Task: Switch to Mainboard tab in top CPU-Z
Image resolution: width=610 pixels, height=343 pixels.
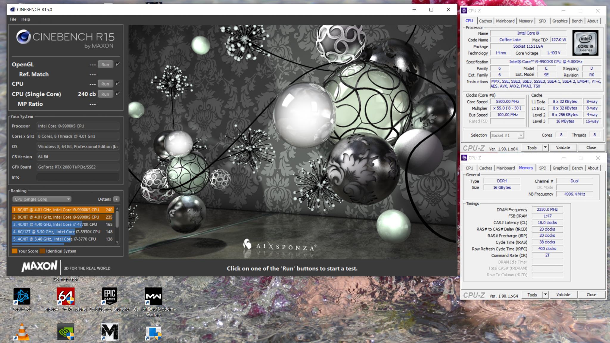Action: pos(505,21)
